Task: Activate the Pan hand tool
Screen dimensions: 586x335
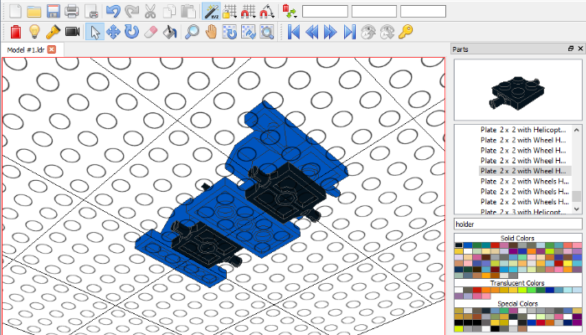Action: (211, 32)
